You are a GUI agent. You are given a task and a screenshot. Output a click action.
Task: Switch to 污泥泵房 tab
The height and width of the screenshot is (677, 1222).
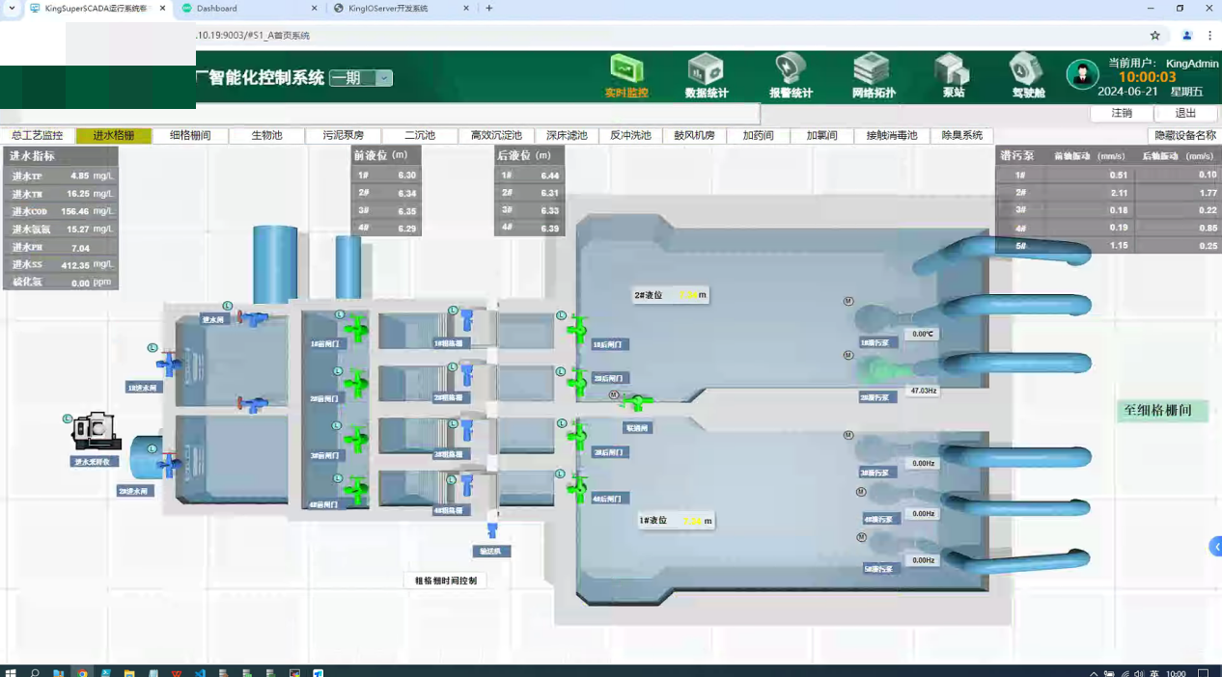coord(343,136)
